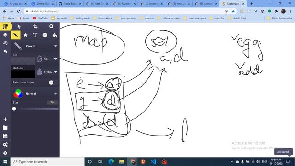Click the plus New icon in sidebar

click(x=5, y=119)
